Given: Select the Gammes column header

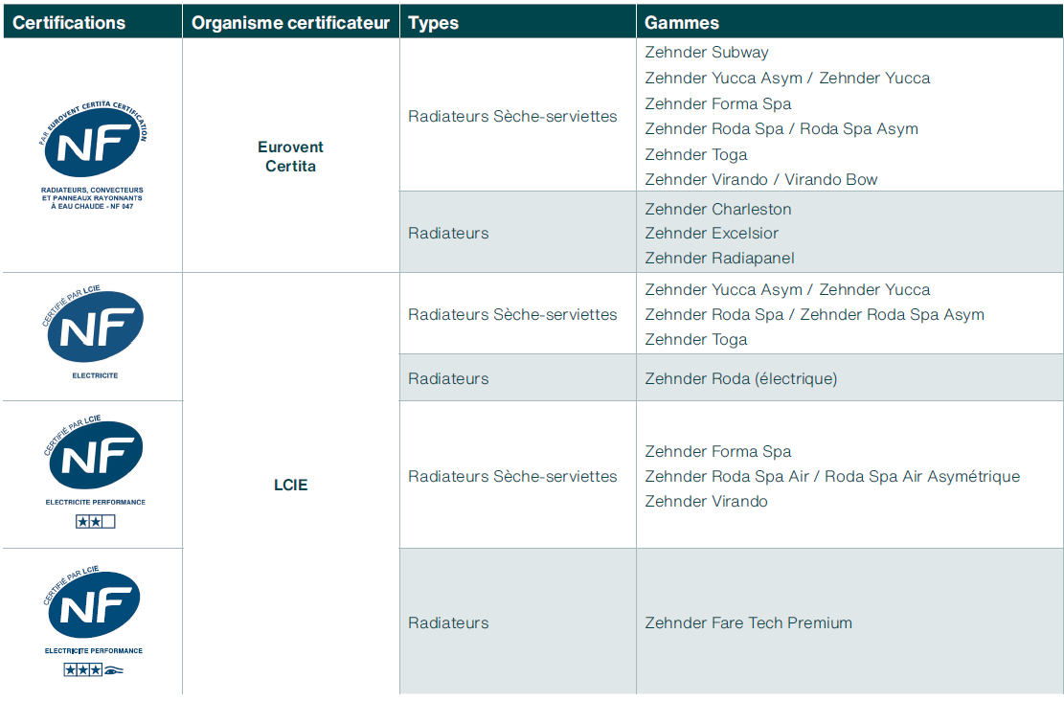Looking at the screenshot, I should 682,23.
